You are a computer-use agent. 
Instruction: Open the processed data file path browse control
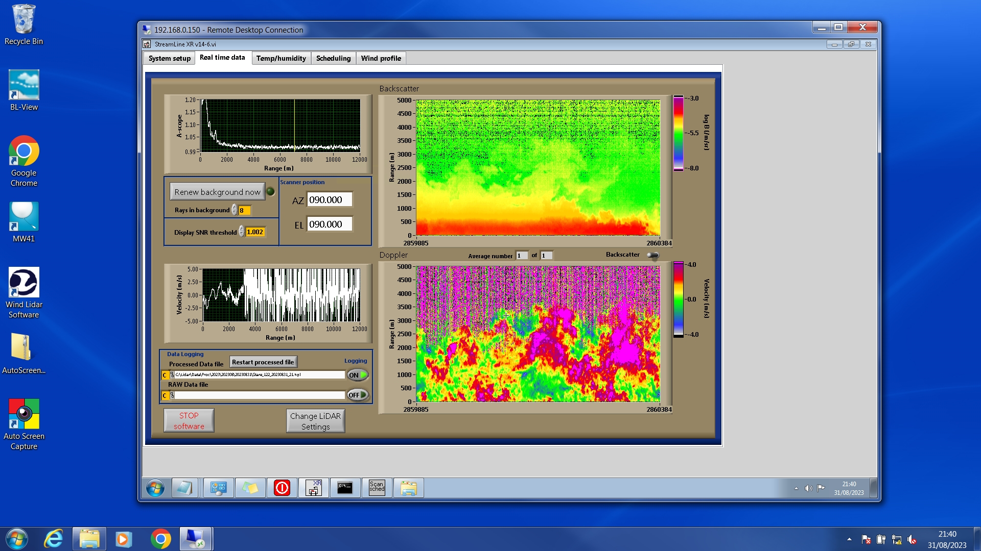tap(172, 375)
